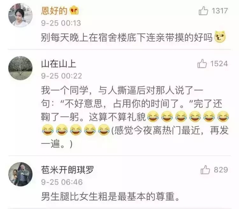Viewport: 239px width, 209px height.
Task: Open profile via username 恩好的
Action: click(54, 11)
